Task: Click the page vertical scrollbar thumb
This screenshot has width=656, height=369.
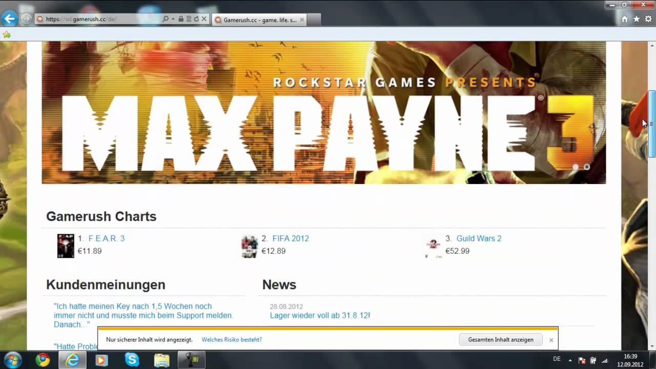Action: click(x=652, y=124)
